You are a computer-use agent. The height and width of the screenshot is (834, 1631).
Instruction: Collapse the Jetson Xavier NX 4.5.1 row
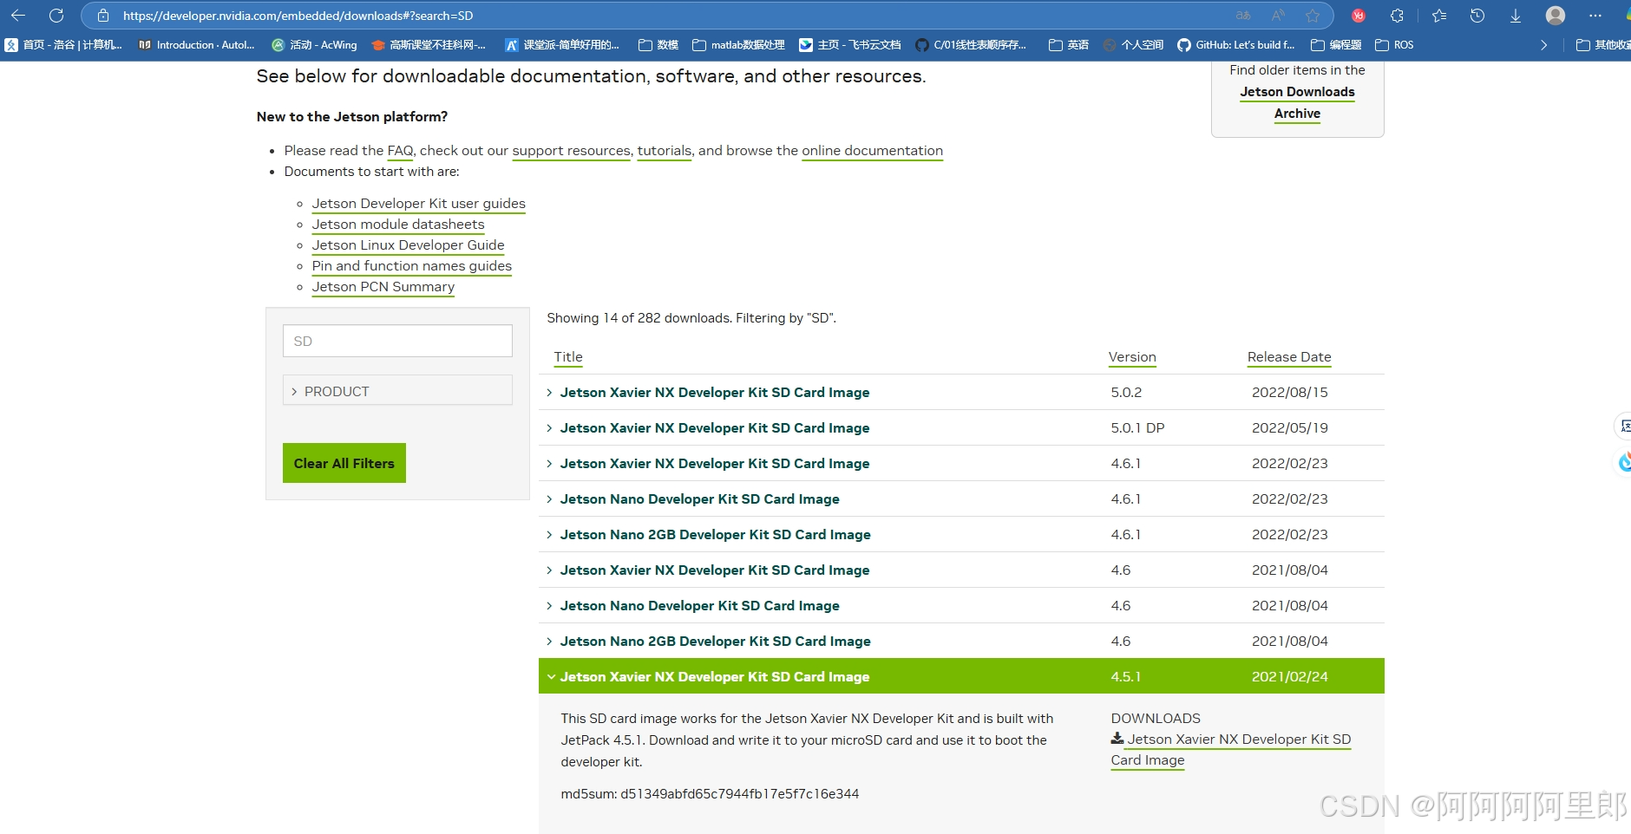tap(961, 676)
